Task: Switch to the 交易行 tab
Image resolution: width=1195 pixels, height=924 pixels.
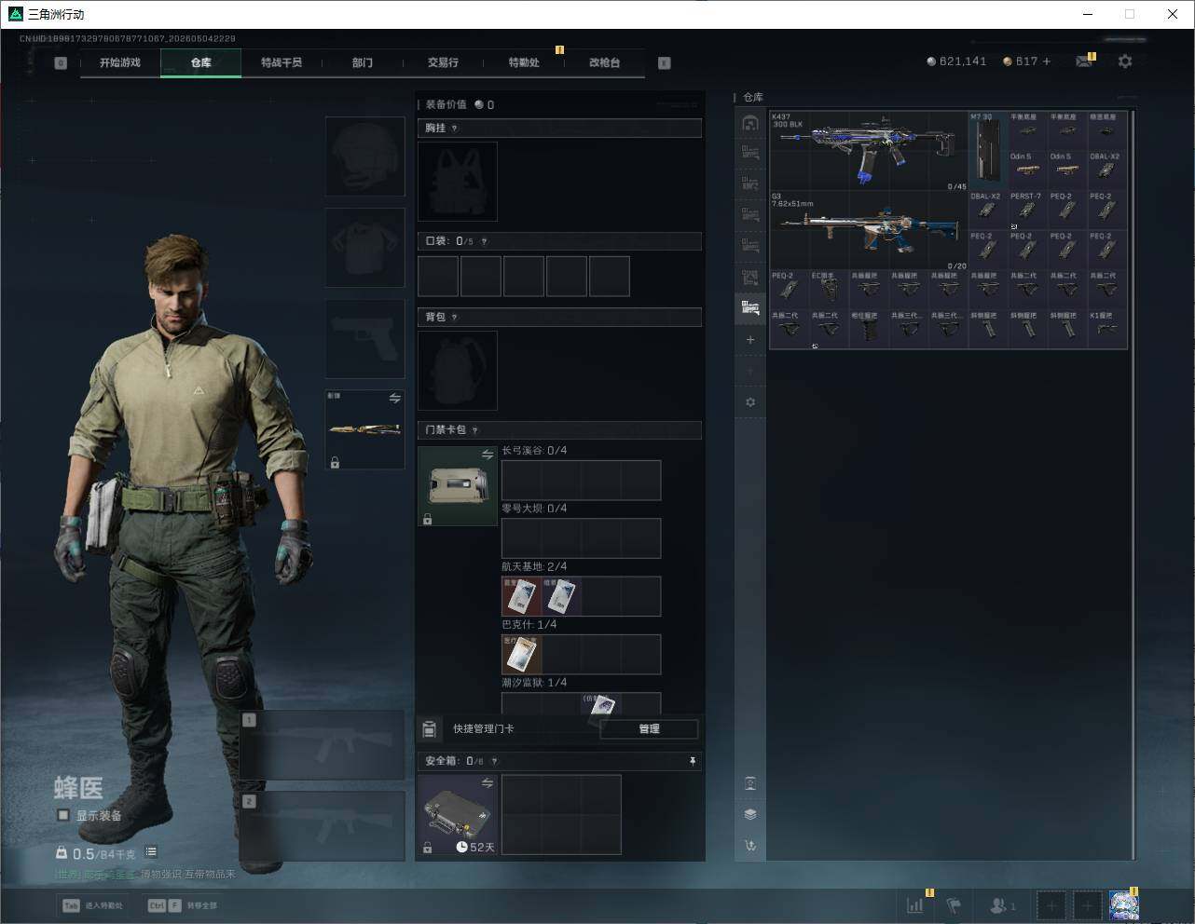Action: coord(443,62)
